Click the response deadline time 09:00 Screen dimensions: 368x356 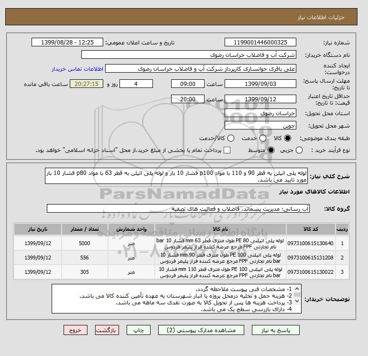point(188,84)
